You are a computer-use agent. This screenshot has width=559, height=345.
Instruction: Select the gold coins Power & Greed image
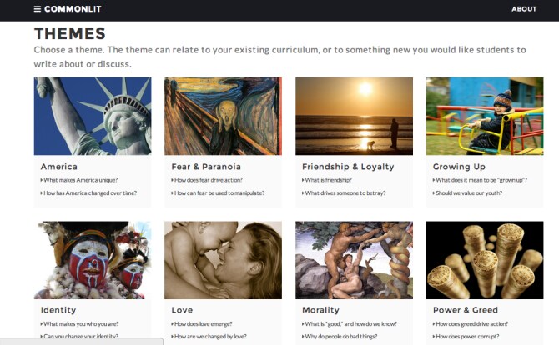tap(485, 260)
